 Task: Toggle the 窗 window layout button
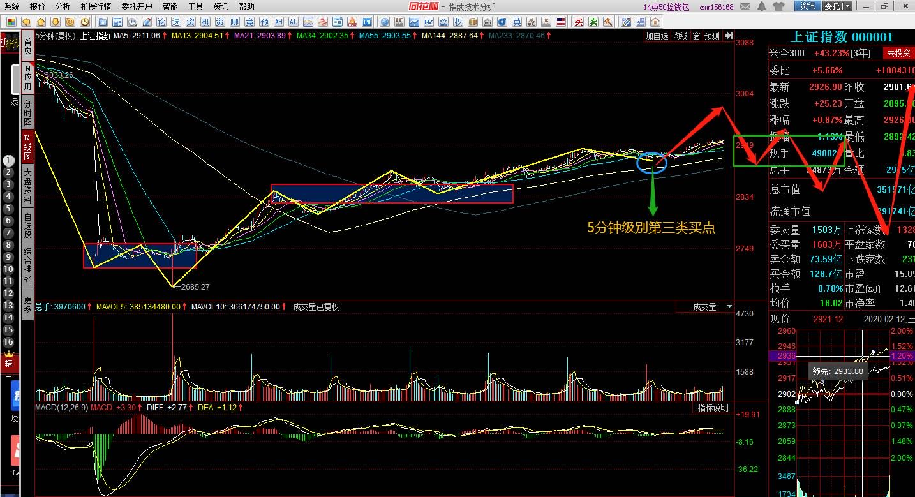(x=696, y=36)
